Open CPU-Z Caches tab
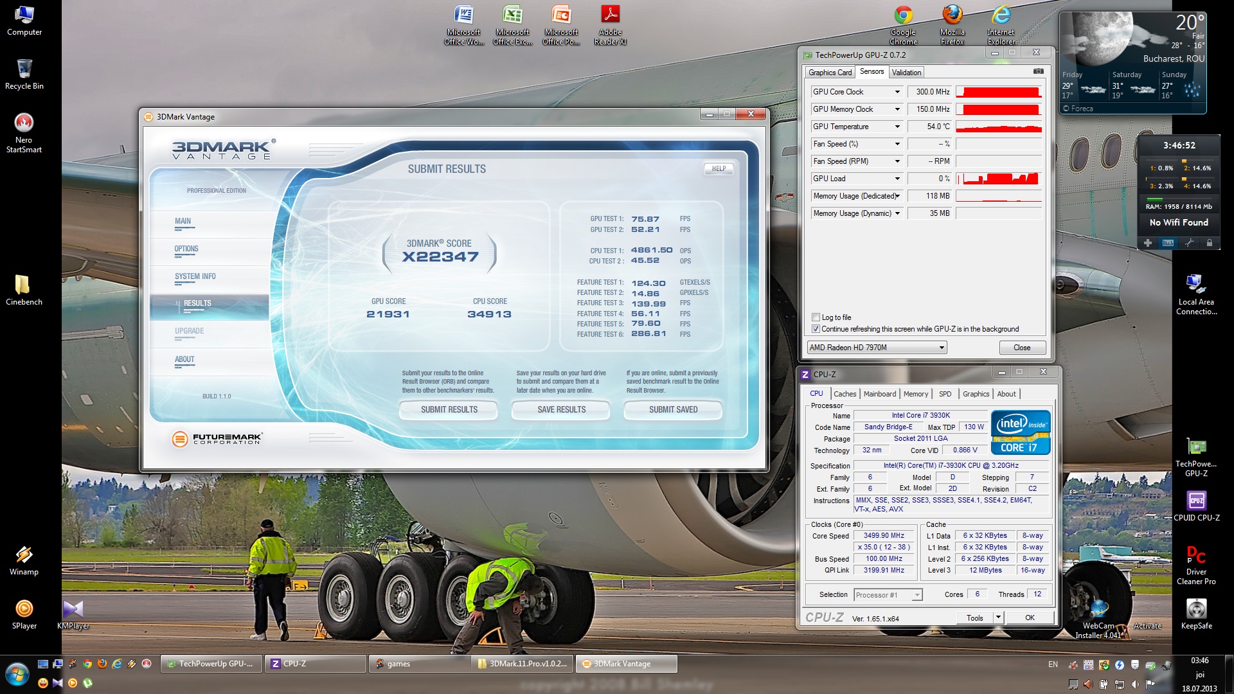 tap(845, 394)
